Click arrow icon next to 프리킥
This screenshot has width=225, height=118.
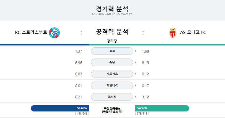click(x=136, y=97)
